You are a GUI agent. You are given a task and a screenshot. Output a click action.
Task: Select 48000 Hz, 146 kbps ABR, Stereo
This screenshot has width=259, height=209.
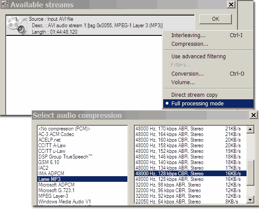tap(190, 157)
